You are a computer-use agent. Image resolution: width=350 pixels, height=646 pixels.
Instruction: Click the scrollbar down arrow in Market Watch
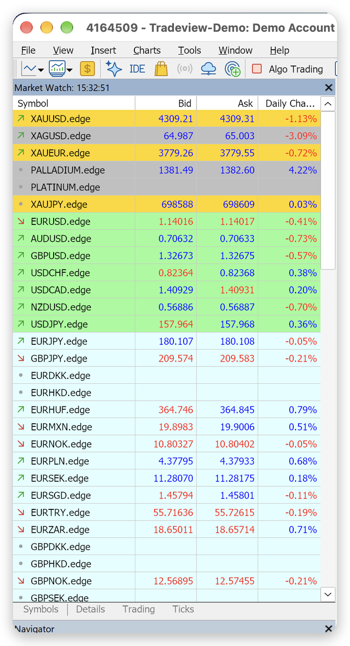[x=328, y=594]
